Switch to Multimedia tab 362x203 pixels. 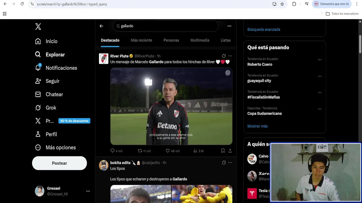[200, 40]
